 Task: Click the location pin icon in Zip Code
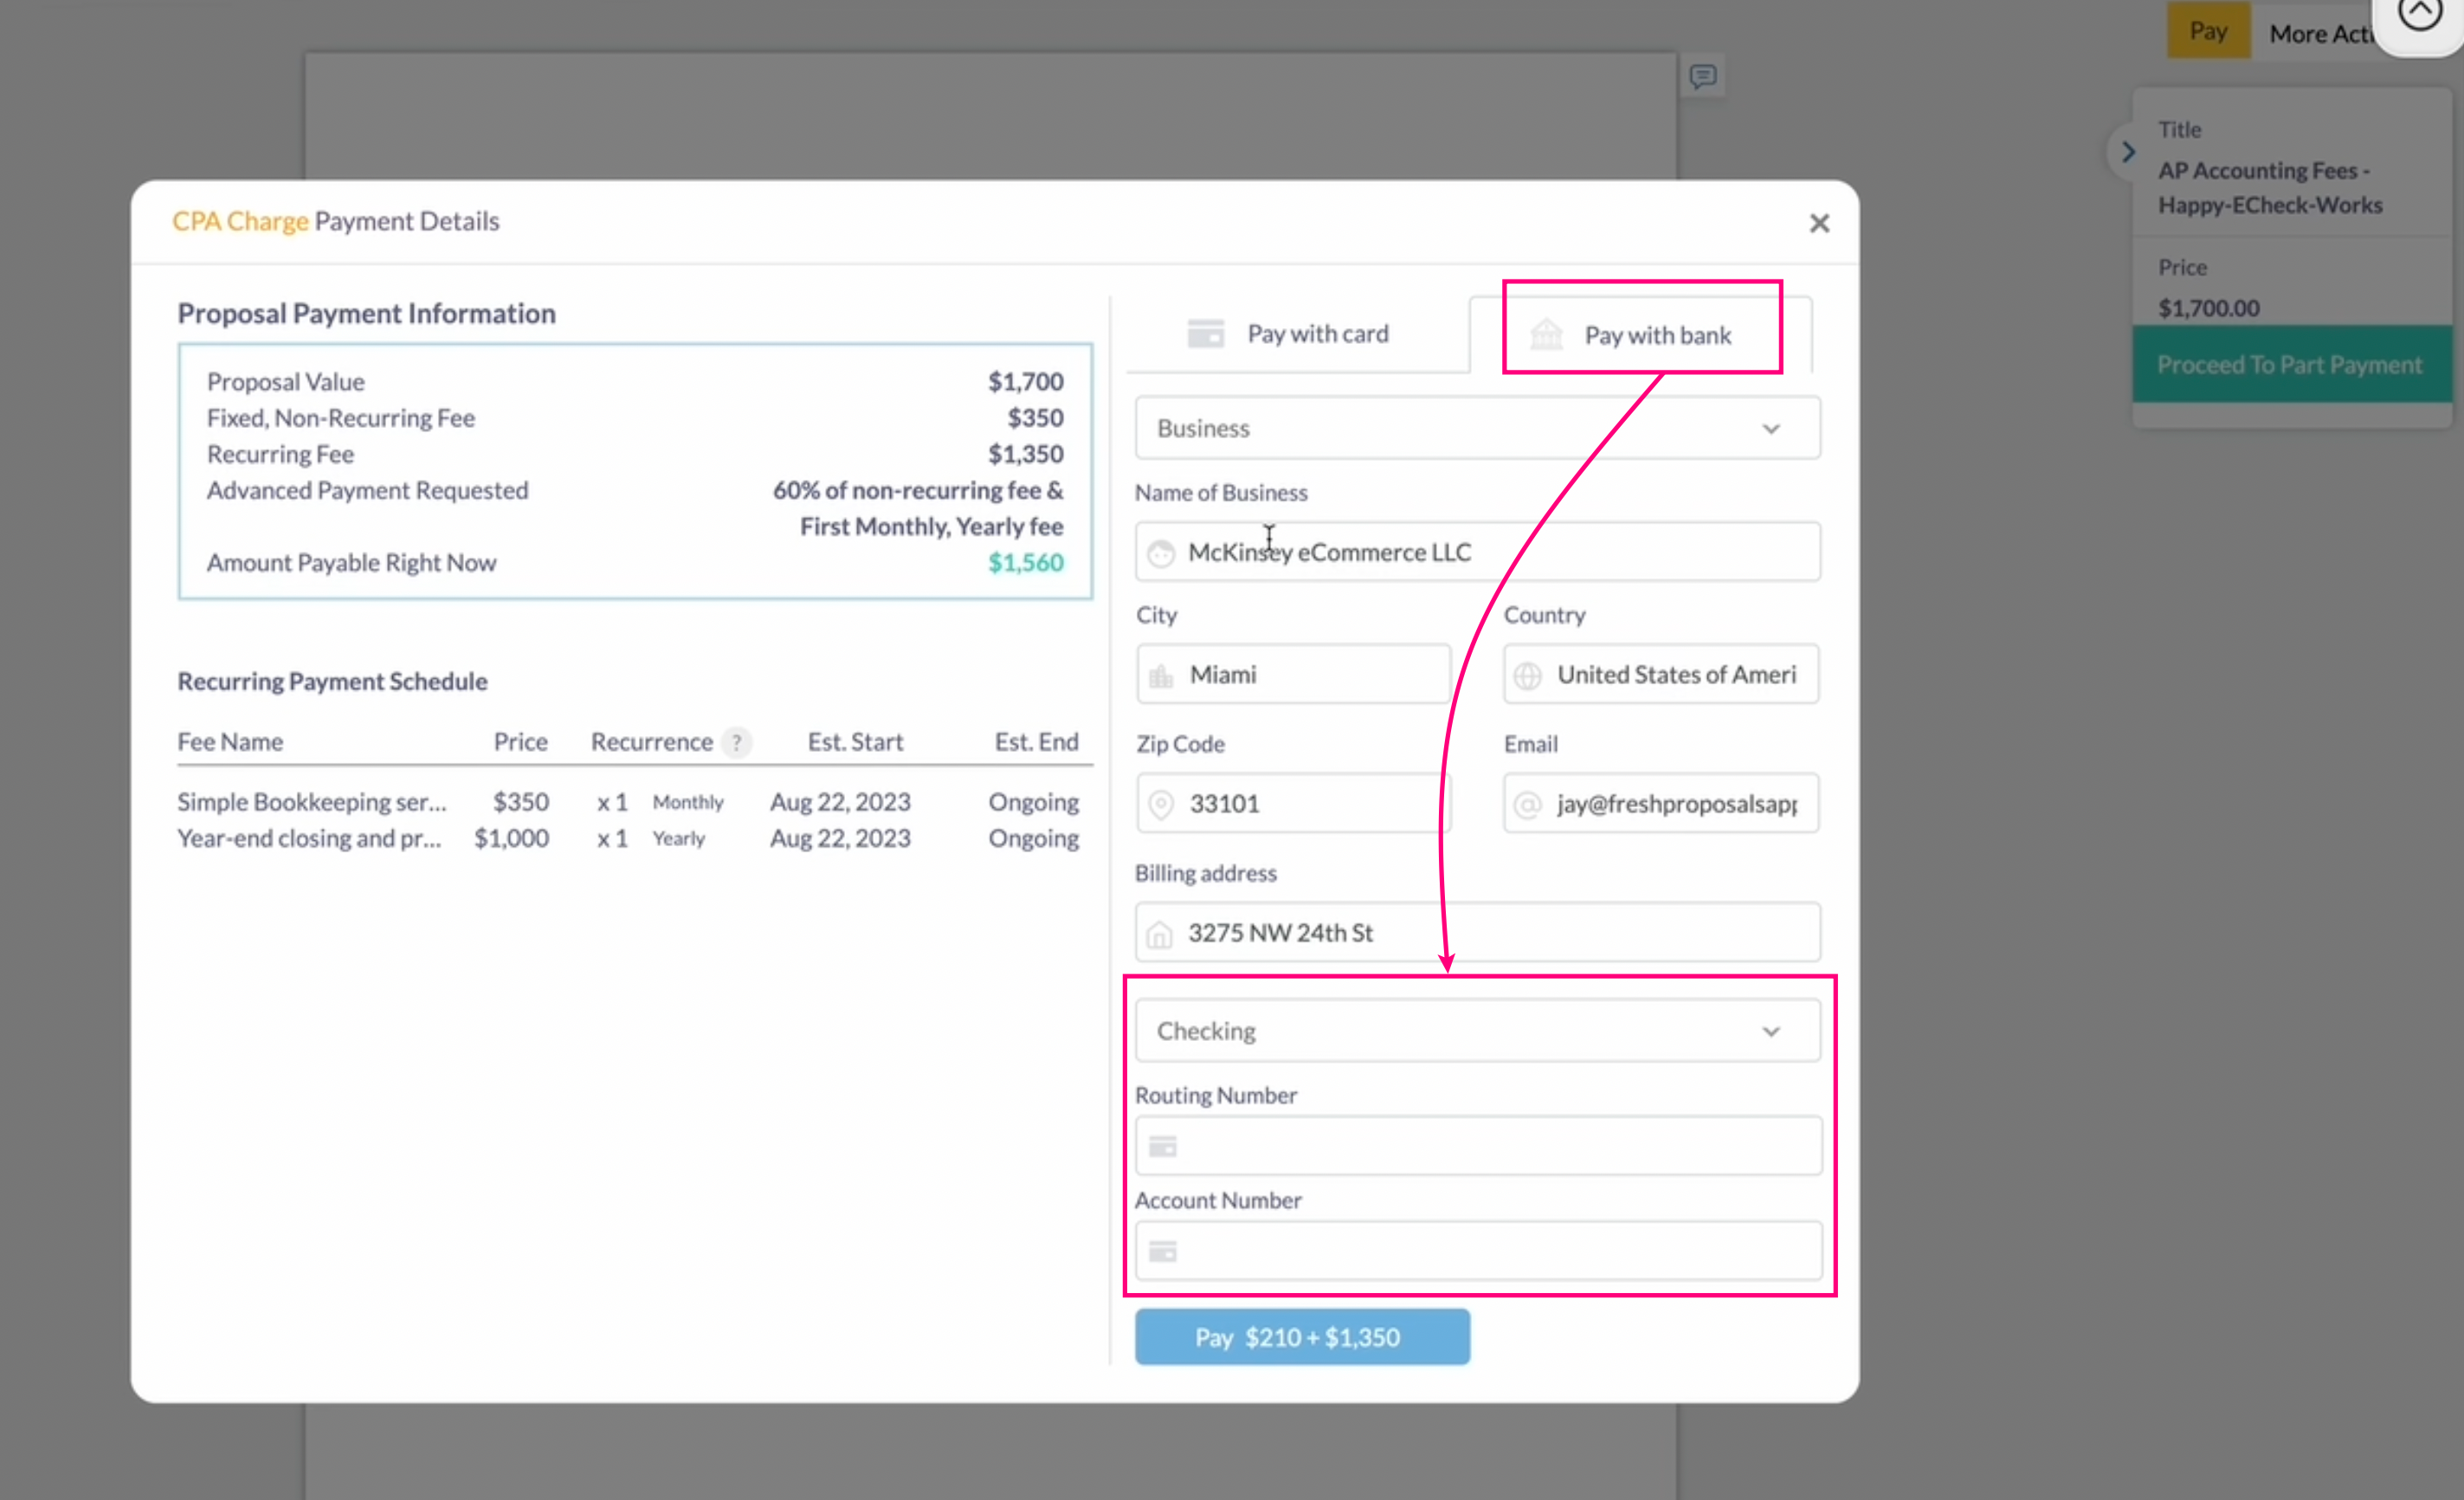click(1161, 804)
